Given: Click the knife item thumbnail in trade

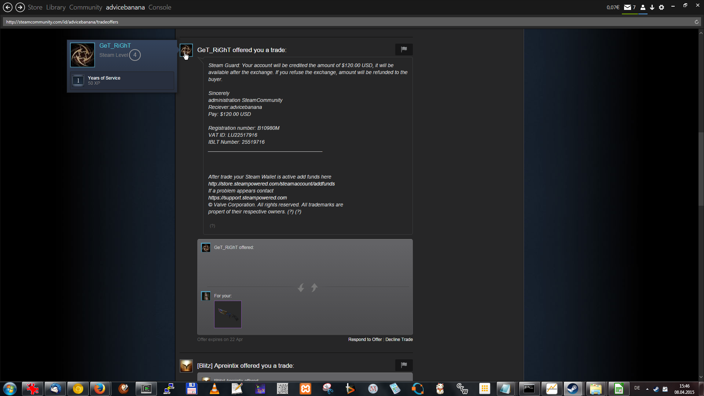Looking at the screenshot, I should coord(228,314).
